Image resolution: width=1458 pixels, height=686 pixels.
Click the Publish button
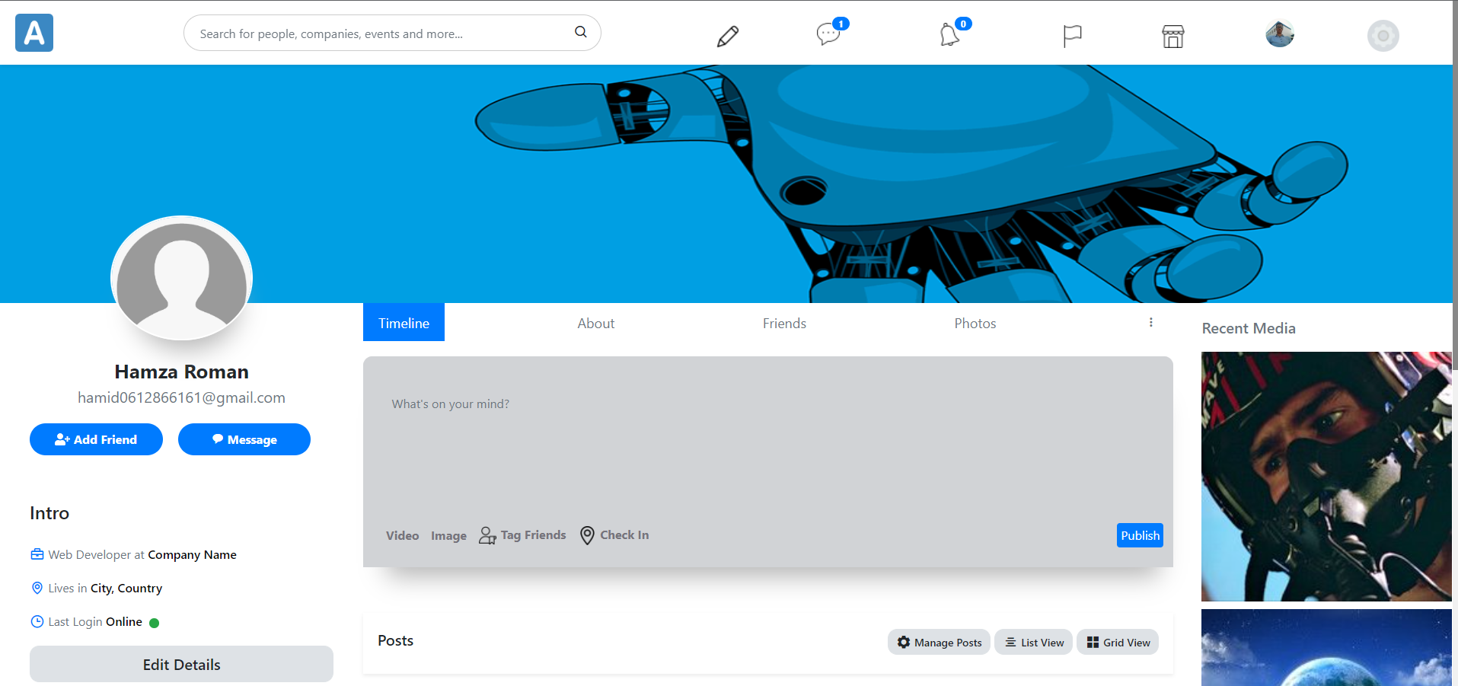coord(1140,535)
